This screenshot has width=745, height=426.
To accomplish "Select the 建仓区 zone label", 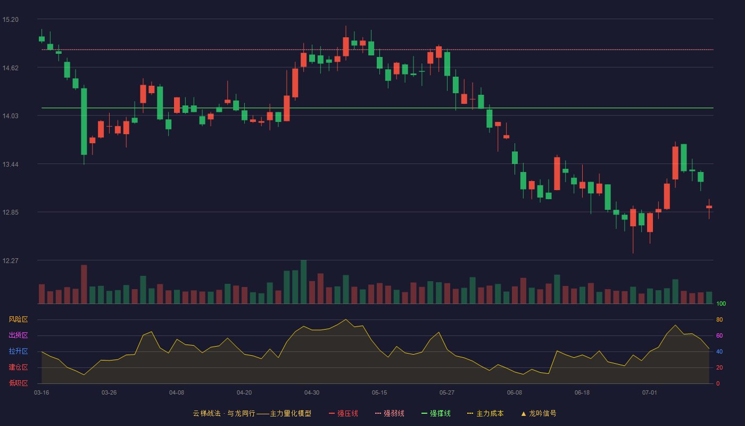I will pos(18,367).
